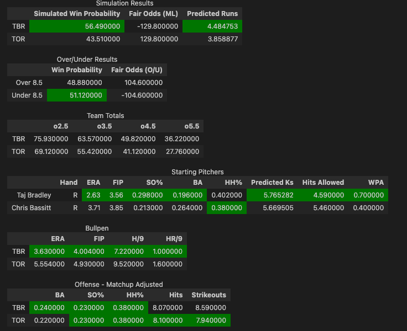Select TOR bullpen H/9 value 9.520000
The image size is (407, 331).
[128, 264]
